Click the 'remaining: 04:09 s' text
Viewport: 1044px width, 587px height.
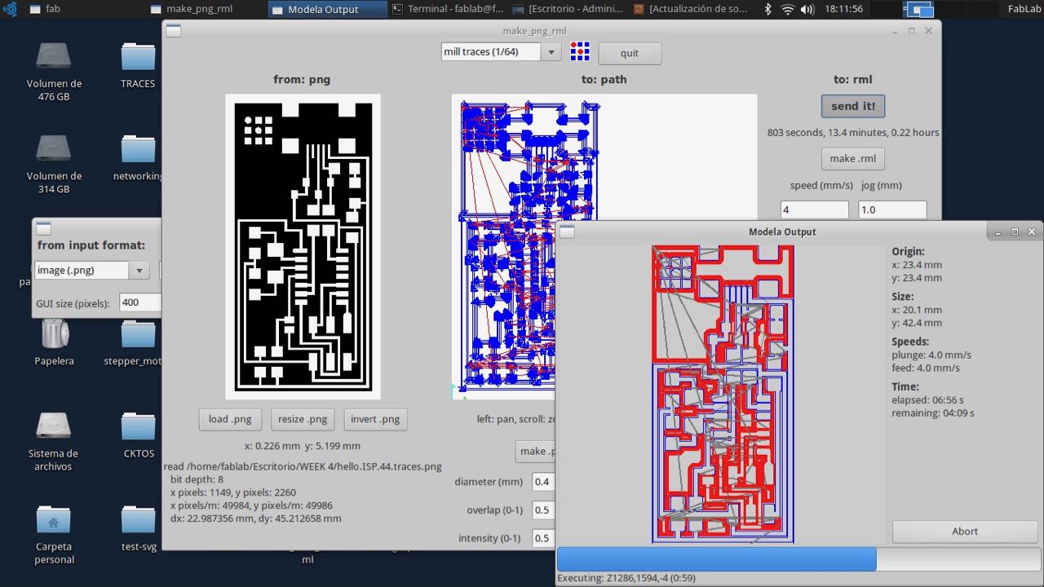tap(933, 413)
